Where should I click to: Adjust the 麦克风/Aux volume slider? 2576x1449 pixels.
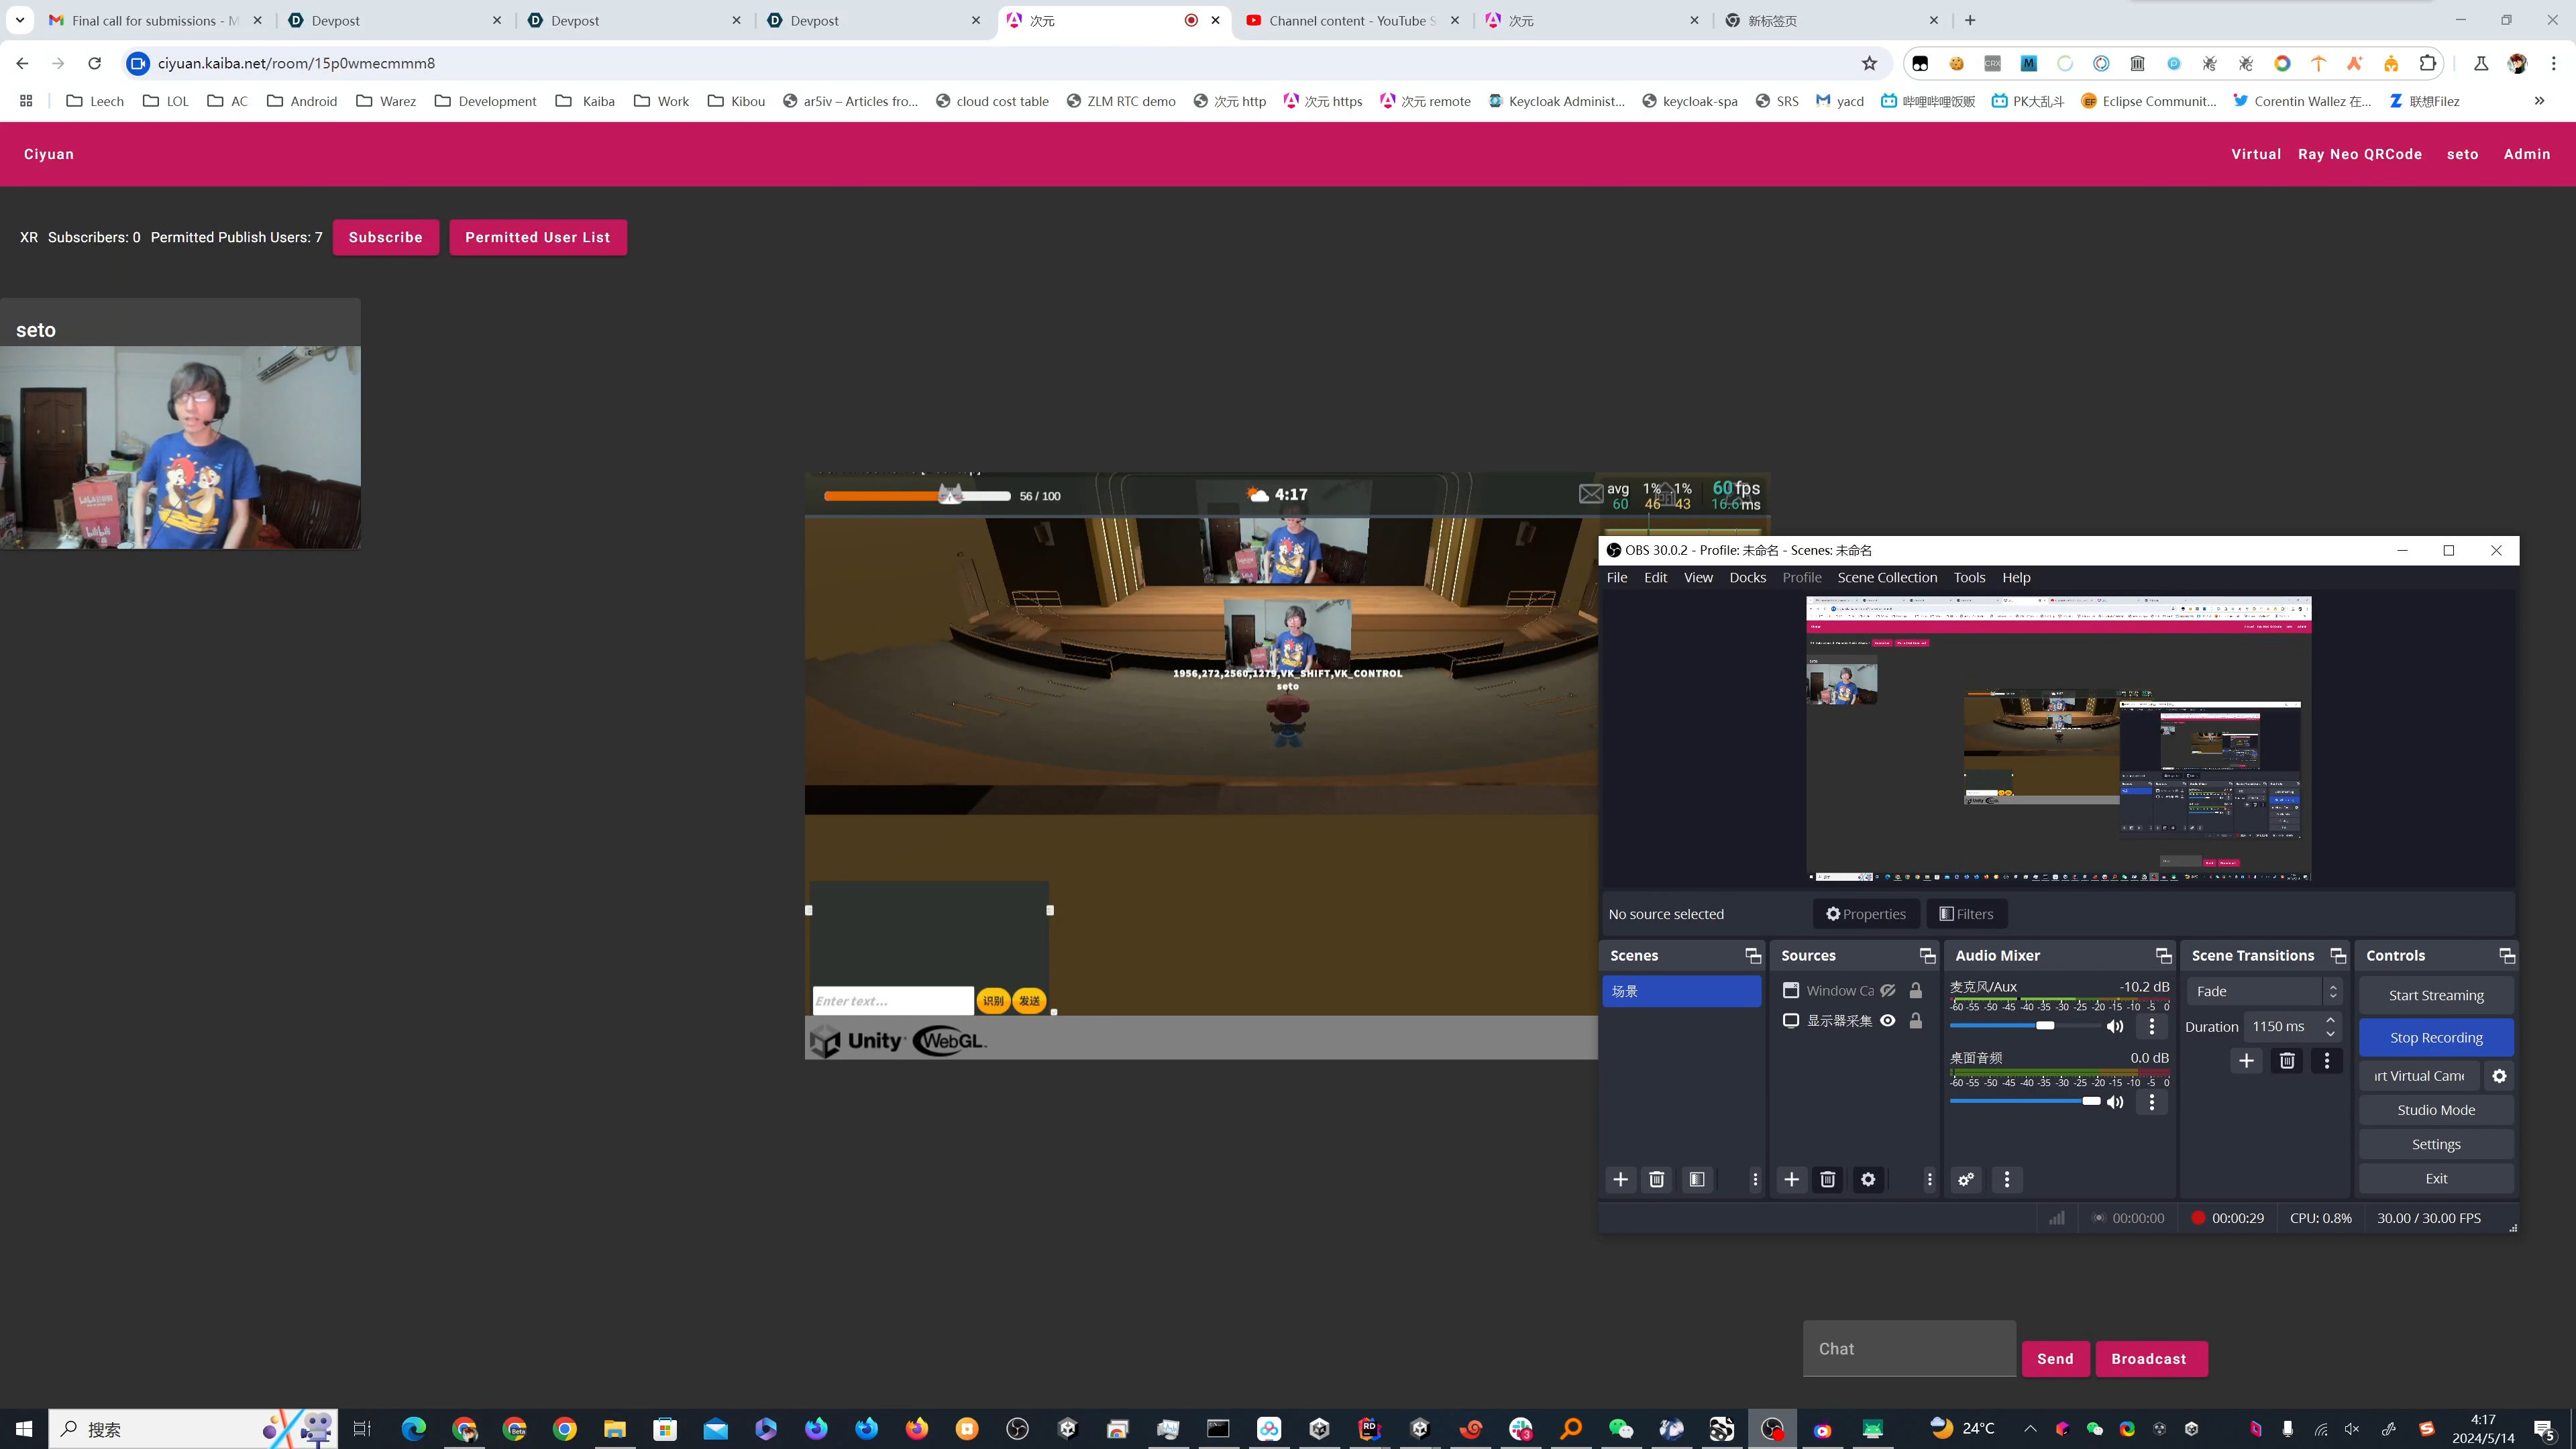click(2045, 1026)
